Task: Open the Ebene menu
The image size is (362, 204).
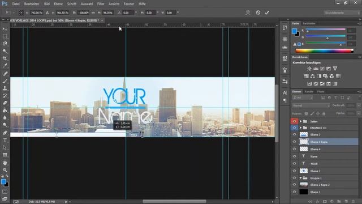Action: [58, 4]
